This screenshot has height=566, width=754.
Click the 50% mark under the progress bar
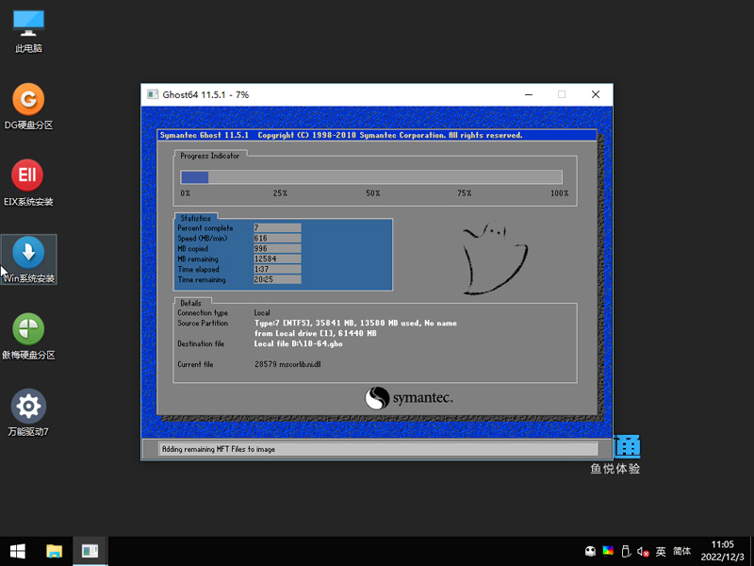[372, 193]
